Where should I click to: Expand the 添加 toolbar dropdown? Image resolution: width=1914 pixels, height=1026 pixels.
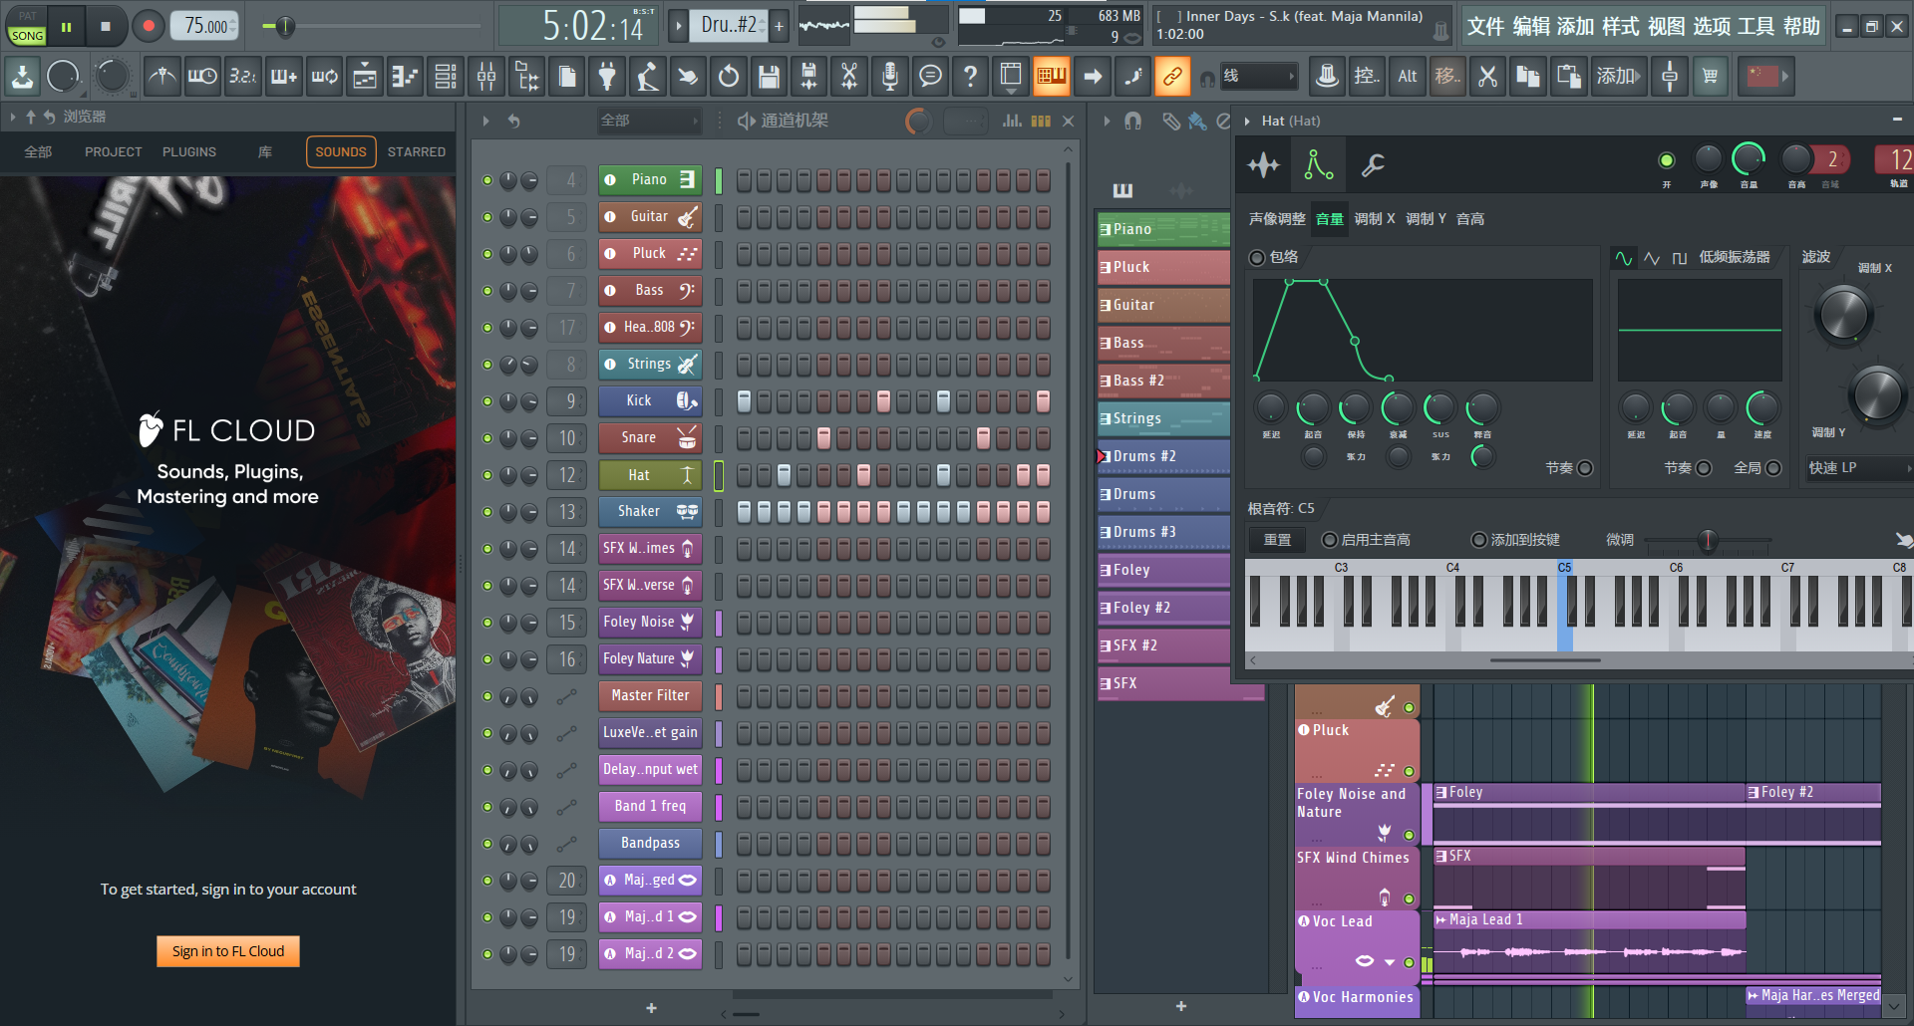tap(1619, 77)
